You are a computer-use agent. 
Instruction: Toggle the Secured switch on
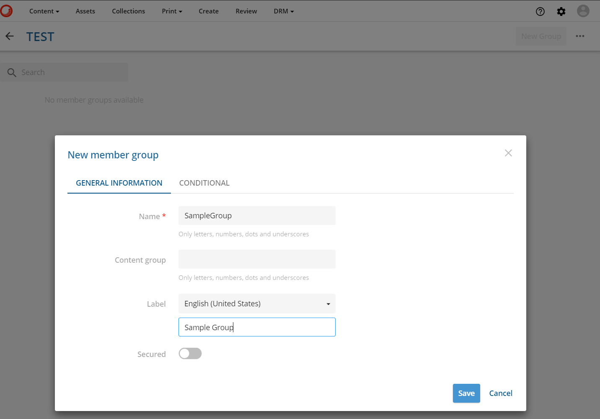coord(190,354)
